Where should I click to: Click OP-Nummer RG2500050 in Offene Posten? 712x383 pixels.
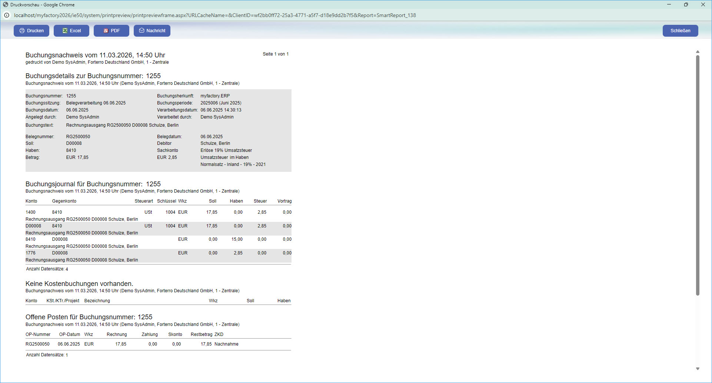37,344
